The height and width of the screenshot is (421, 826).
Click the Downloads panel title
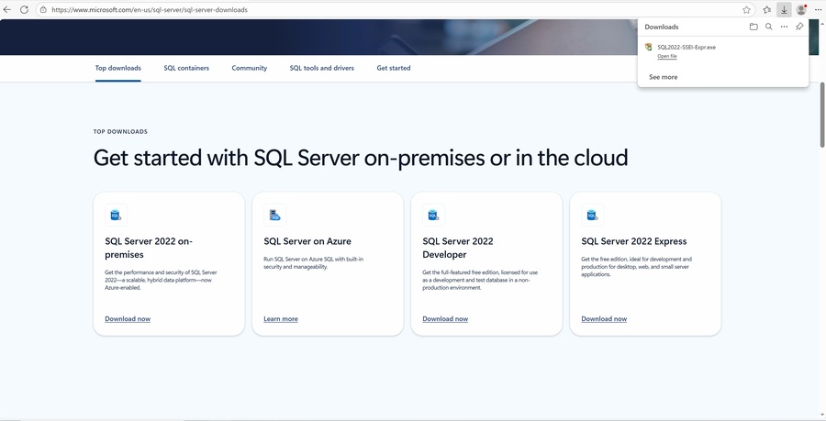662,27
